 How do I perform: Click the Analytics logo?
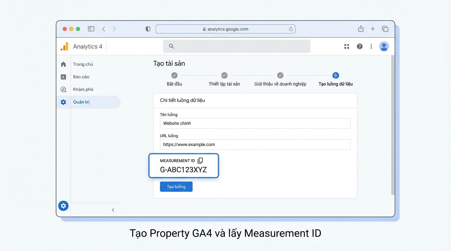pos(64,46)
